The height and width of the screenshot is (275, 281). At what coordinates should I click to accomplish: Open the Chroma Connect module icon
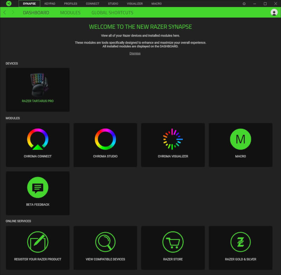pyautogui.click(x=38, y=139)
